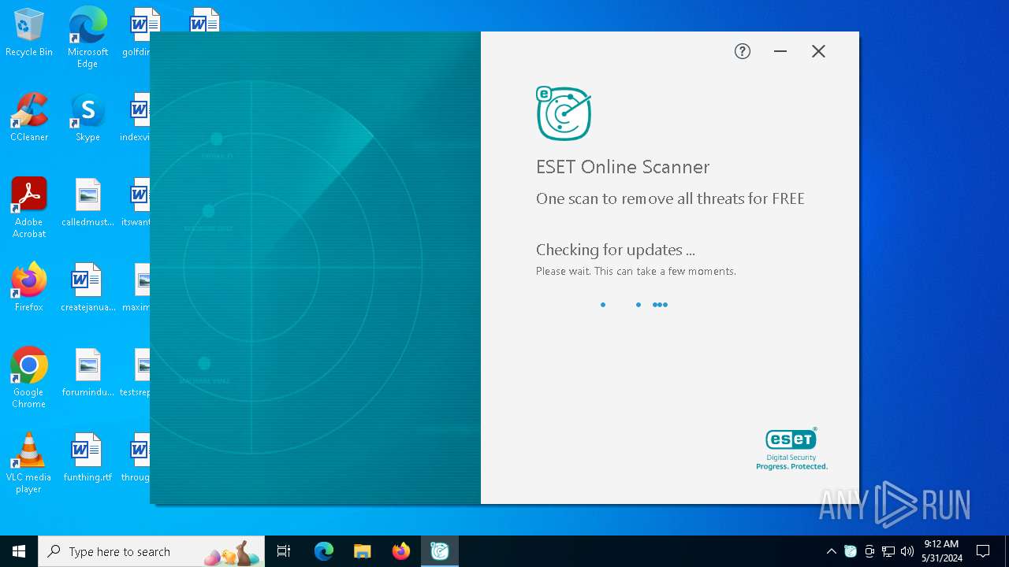1009x567 pixels.
Task: Click the loading progress dots indicator
Action: [634, 305]
